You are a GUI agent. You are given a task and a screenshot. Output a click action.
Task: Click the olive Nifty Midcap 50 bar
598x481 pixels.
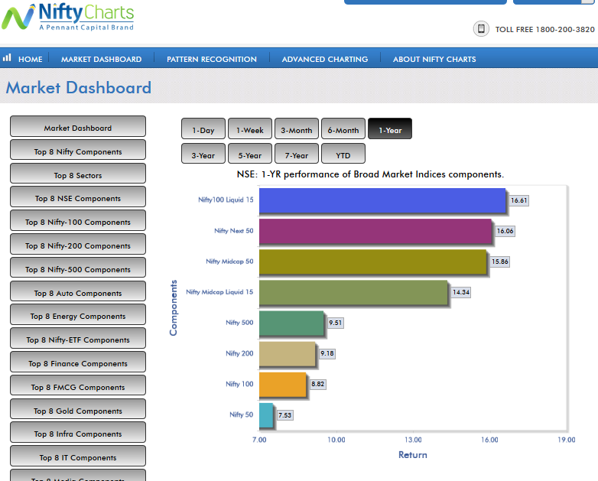coord(373,262)
